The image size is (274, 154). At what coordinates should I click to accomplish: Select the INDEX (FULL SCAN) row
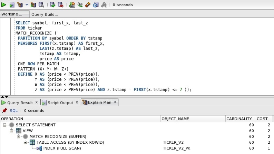[136, 148]
